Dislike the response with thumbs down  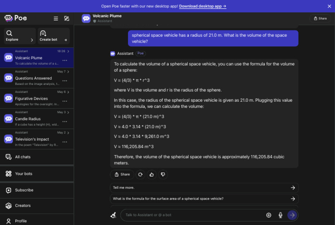pyautogui.click(x=163, y=174)
